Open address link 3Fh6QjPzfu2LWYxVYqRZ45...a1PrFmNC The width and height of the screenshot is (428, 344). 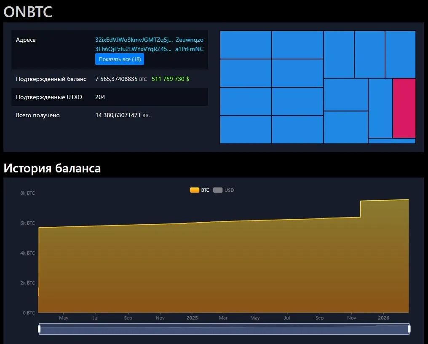click(x=149, y=49)
